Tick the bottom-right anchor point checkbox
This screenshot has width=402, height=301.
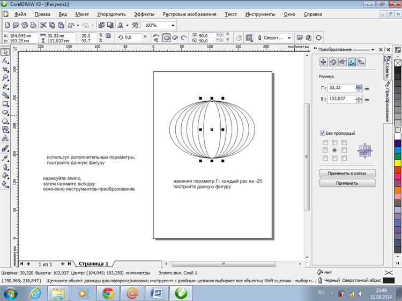click(x=344, y=158)
